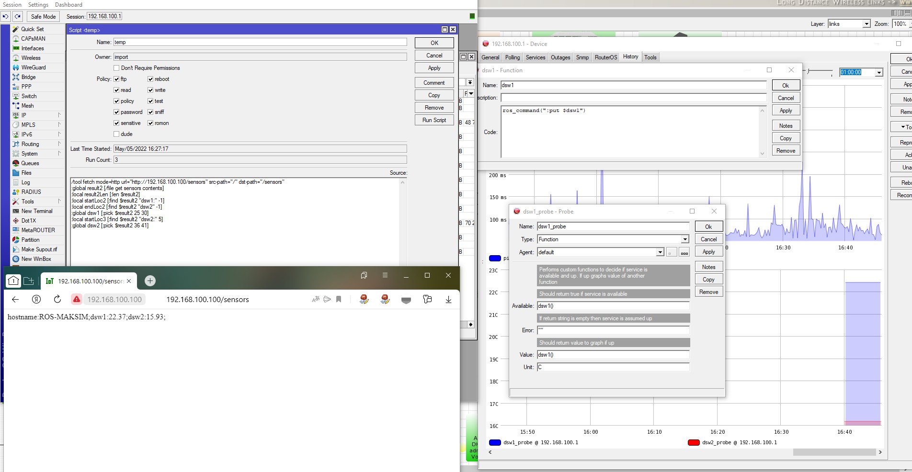Click the blue dsw1_probe legend swatch
Image resolution: width=912 pixels, height=472 pixels.
[495, 443]
